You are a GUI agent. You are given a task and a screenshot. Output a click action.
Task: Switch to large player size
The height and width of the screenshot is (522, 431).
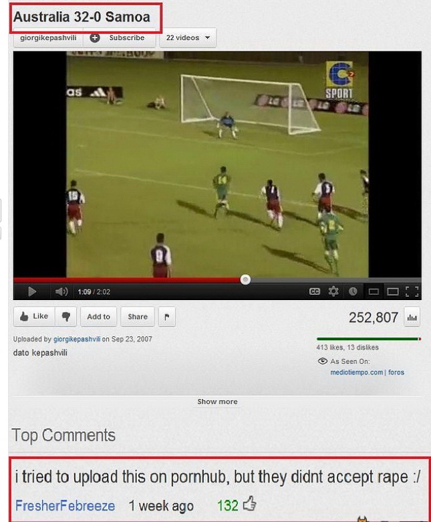point(393,291)
